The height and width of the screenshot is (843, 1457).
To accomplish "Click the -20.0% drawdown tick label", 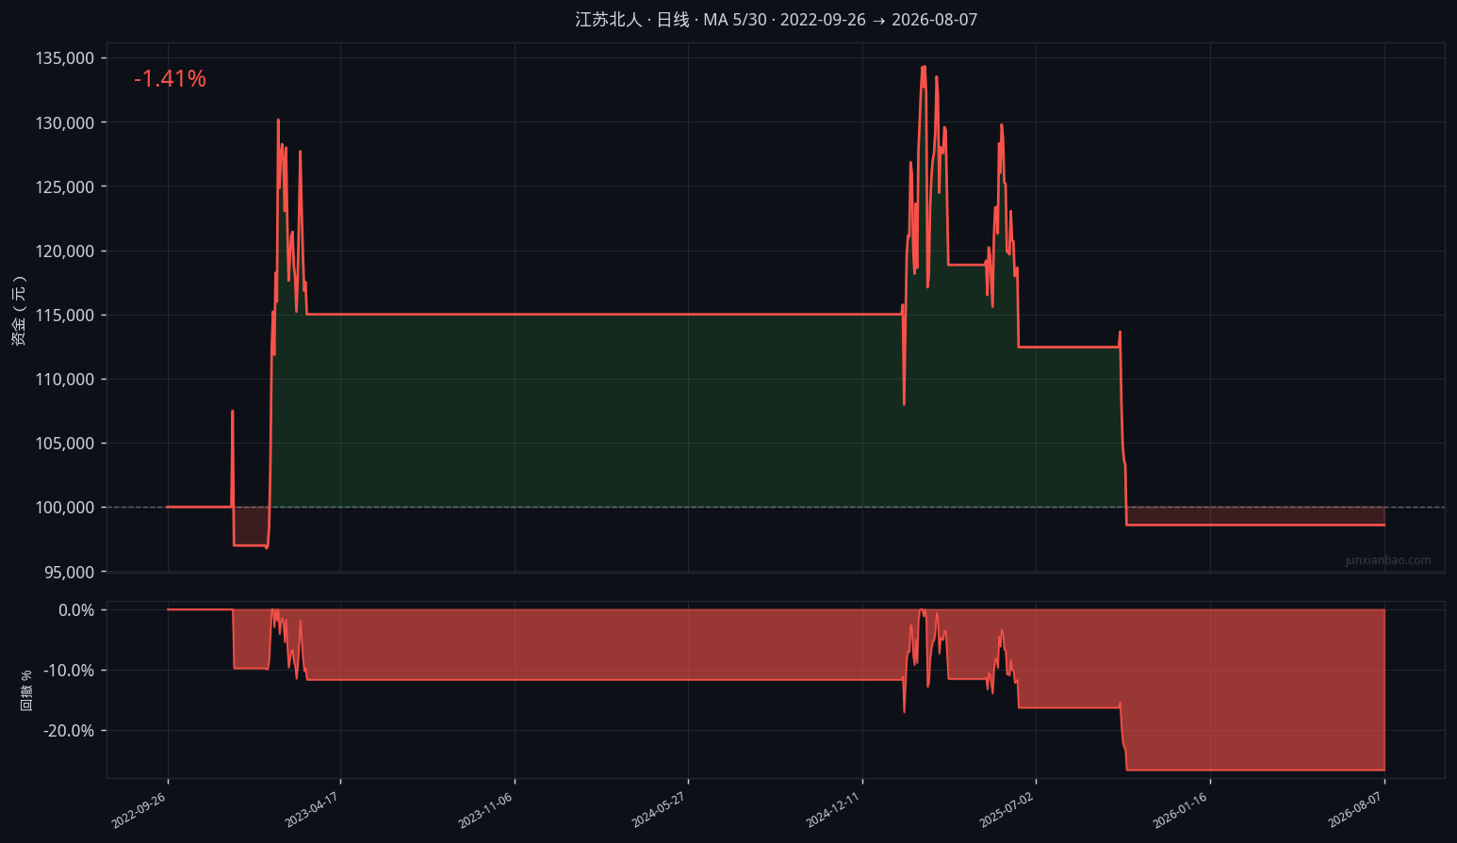I will [69, 731].
